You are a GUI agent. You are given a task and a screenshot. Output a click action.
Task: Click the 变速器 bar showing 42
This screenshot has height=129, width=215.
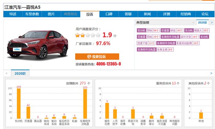(28, 112)
